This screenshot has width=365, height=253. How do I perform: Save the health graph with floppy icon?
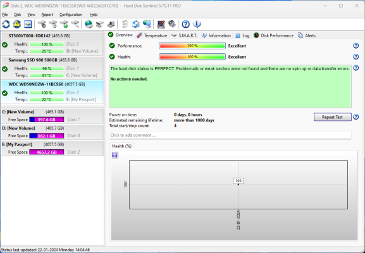point(114,155)
